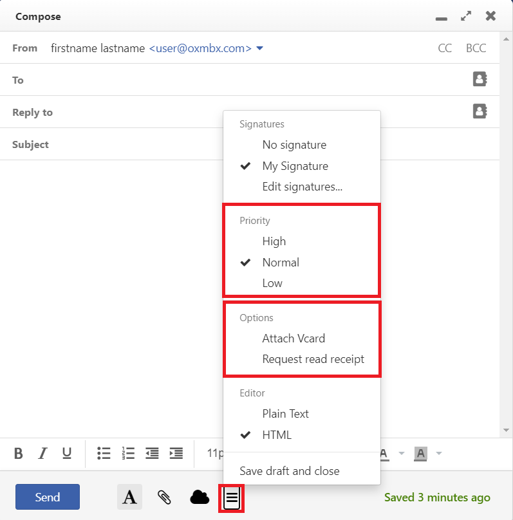Image resolution: width=513 pixels, height=520 pixels.
Task: Open cloud drive attachment icon
Action: 200,497
